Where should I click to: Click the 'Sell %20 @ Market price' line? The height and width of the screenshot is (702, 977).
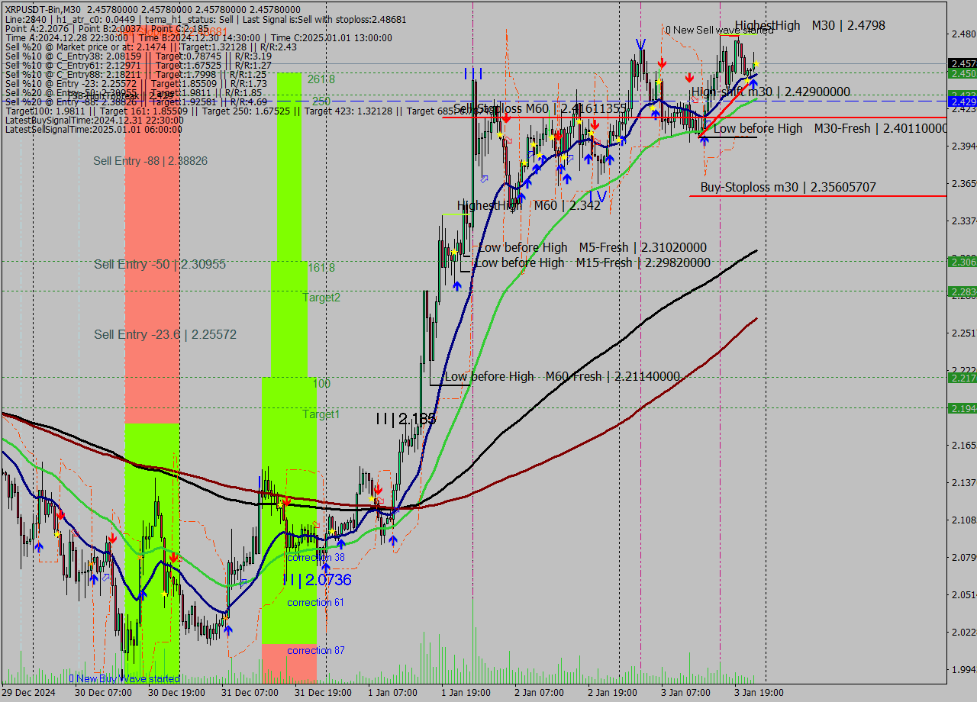tap(151, 47)
